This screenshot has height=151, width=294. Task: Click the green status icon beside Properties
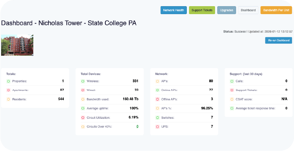pyautogui.click(x=8, y=81)
